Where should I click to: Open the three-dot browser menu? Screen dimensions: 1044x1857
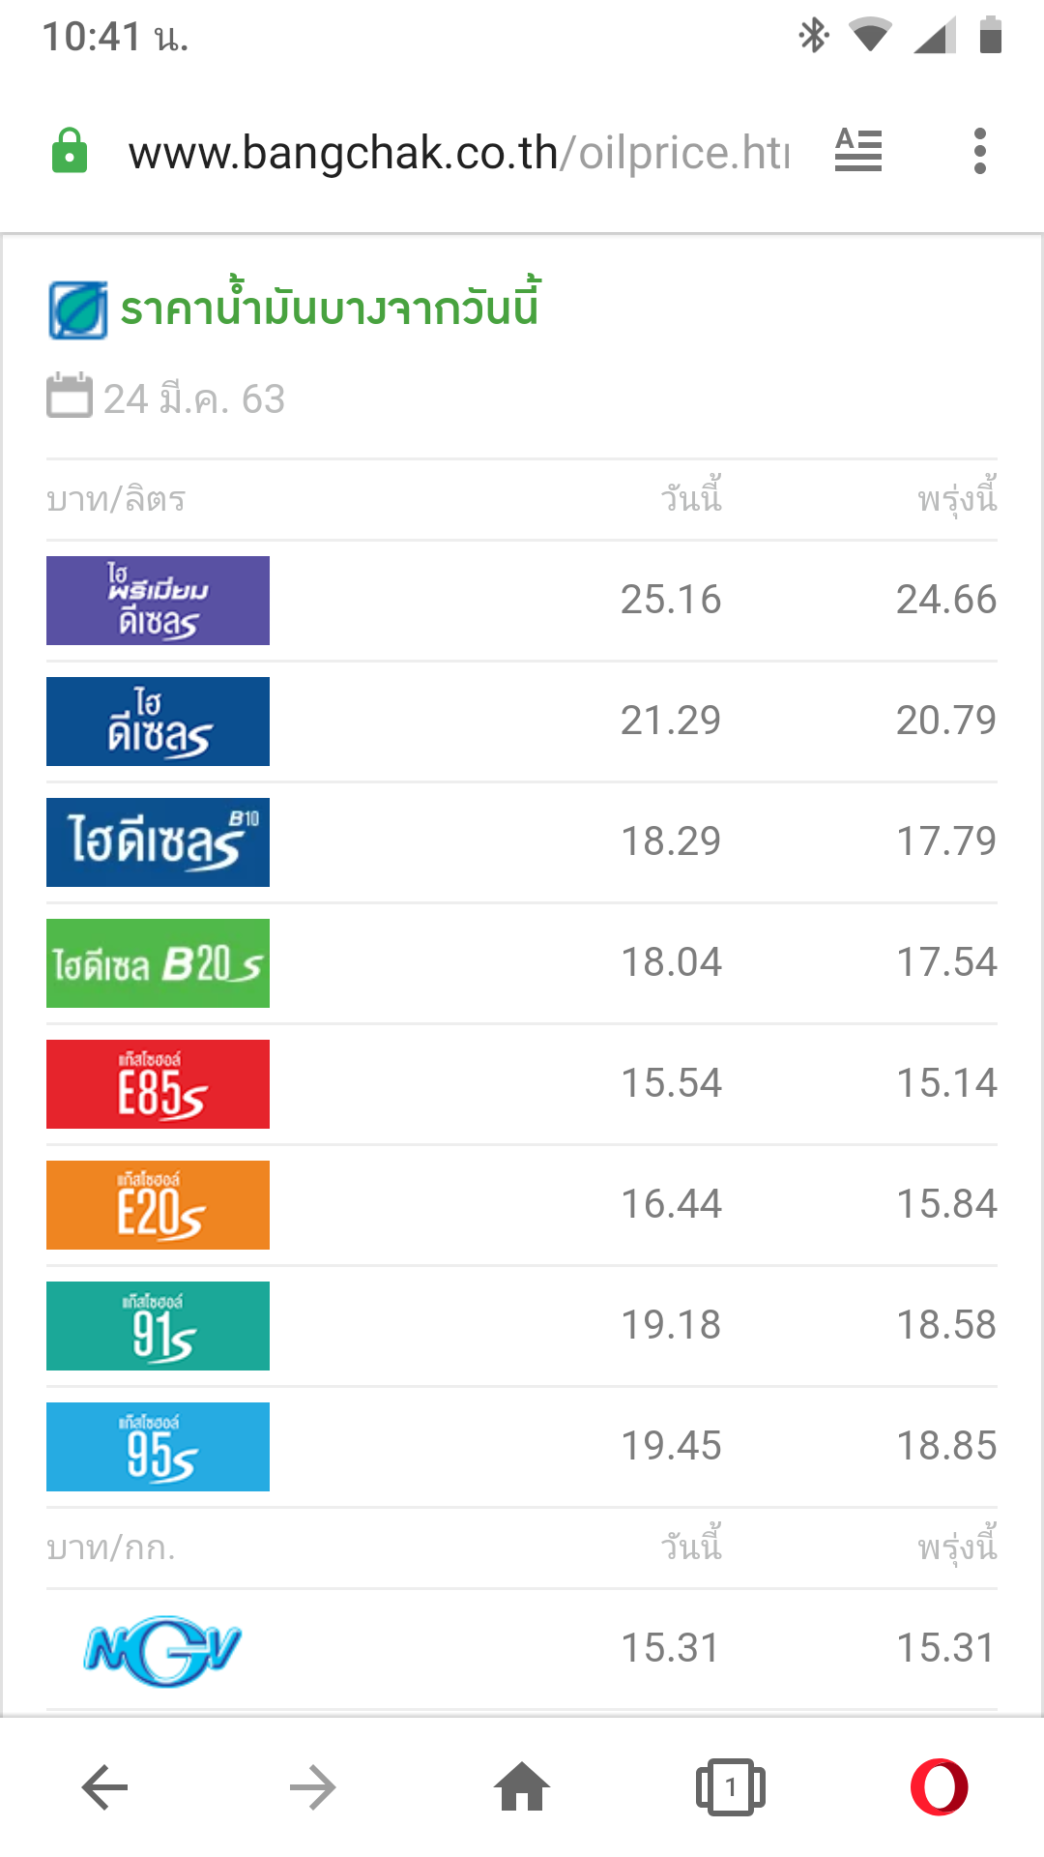coord(980,151)
